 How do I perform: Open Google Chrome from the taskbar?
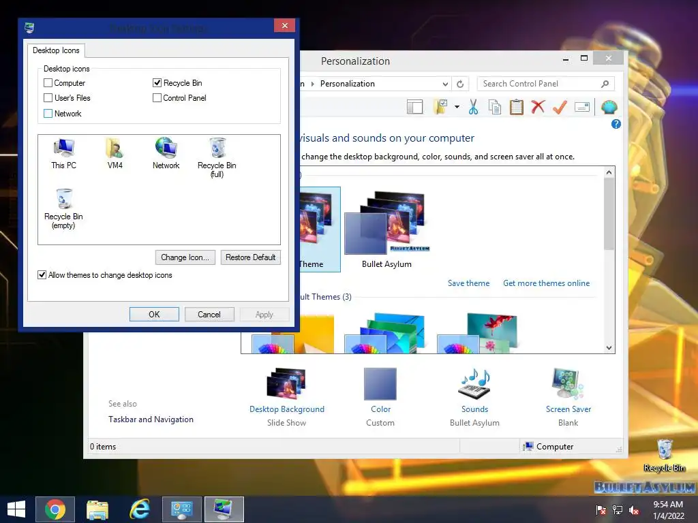click(55, 509)
